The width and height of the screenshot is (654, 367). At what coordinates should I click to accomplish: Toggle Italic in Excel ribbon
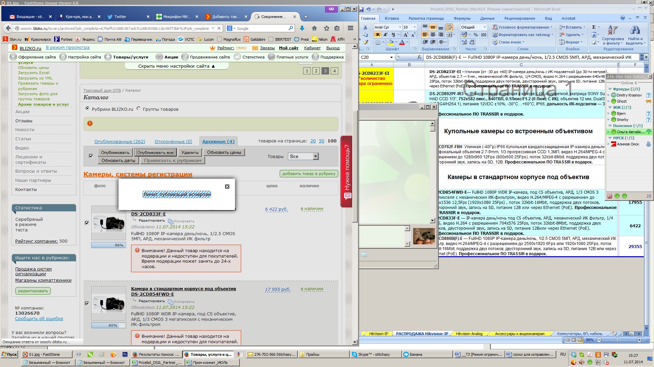[x=385, y=35]
